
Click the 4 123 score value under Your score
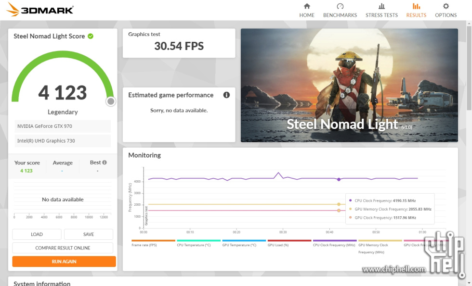coord(26,171)
